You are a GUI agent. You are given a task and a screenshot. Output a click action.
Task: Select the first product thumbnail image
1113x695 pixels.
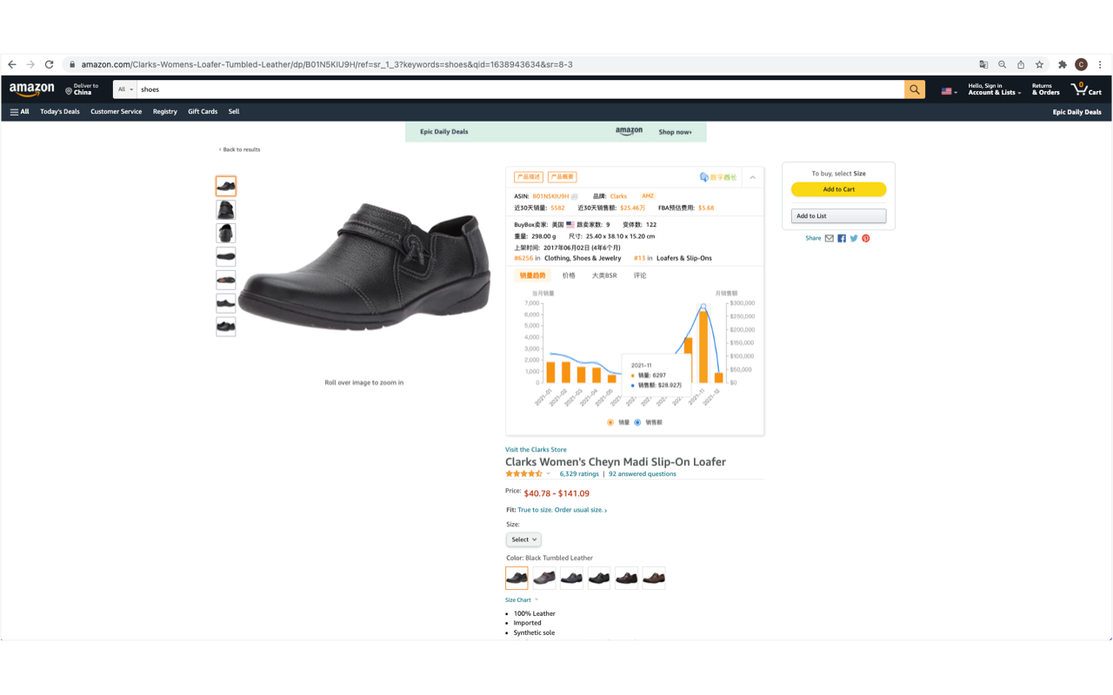[x=226, y=186]
